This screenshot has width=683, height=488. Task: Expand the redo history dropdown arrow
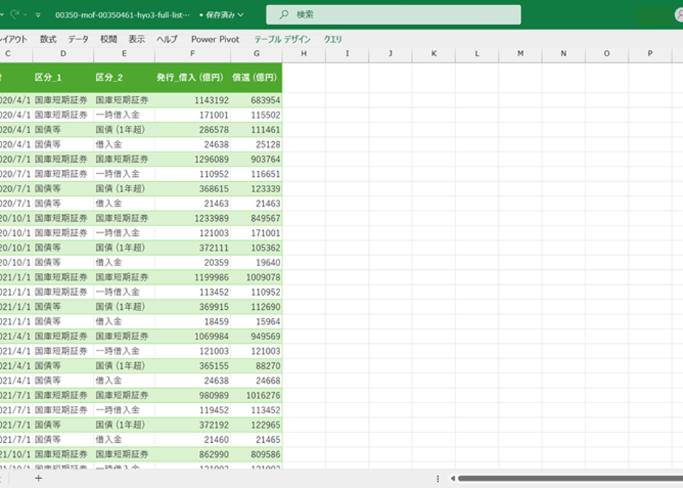(25, 15)
